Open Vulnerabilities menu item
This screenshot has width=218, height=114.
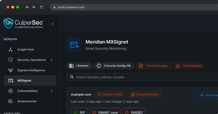coord(30,91)
